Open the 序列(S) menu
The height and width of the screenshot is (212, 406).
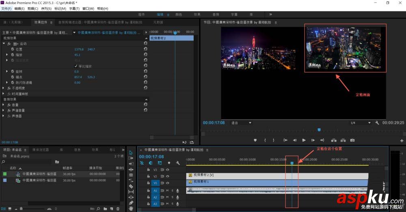47,9
